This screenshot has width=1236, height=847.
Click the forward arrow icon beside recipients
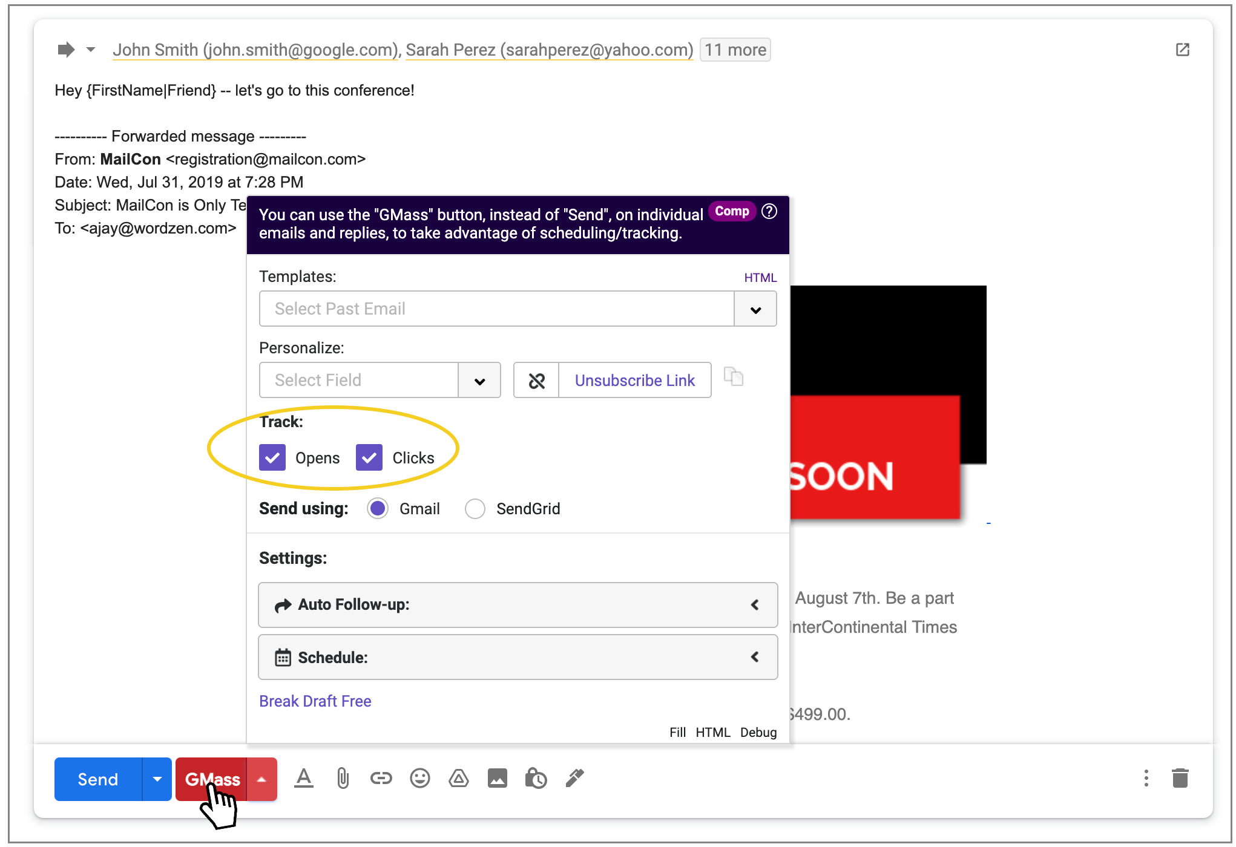coord(66,50)
